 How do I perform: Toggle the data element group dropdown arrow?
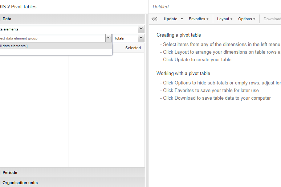click(x=108, y=38)
